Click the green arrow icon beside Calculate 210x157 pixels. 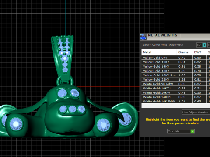tap(192, 131)
